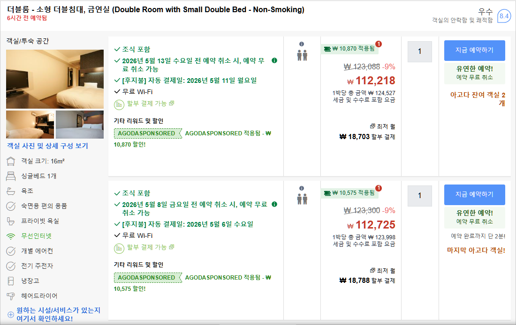Open first room's quantity selector showing 1

[419, 52]
